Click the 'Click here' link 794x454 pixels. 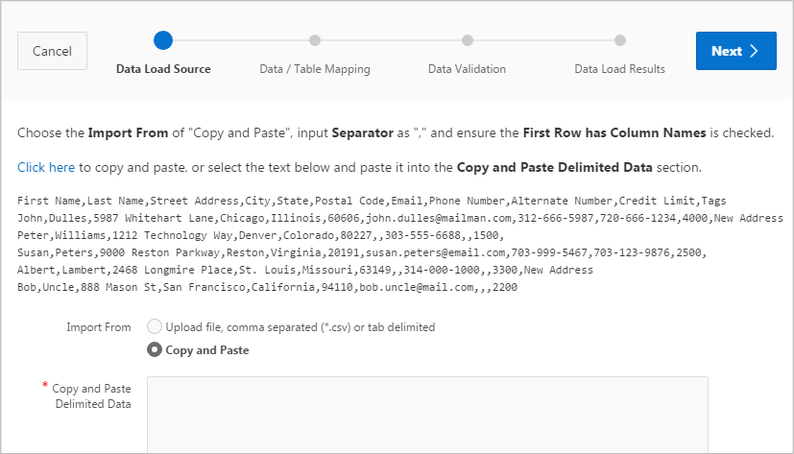point(46,167)
